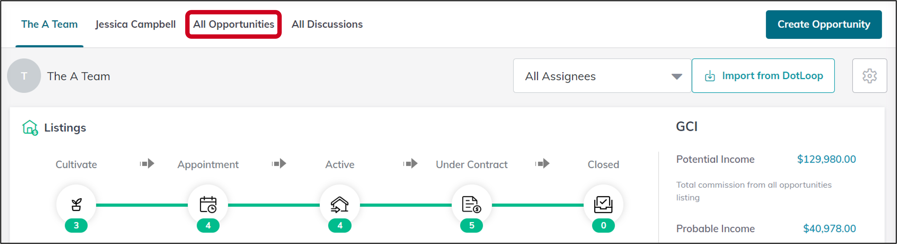This screenshot has height=244, width=897.
Task: Click the Under Contract count badge 5
Action: [x=472, y=226]
